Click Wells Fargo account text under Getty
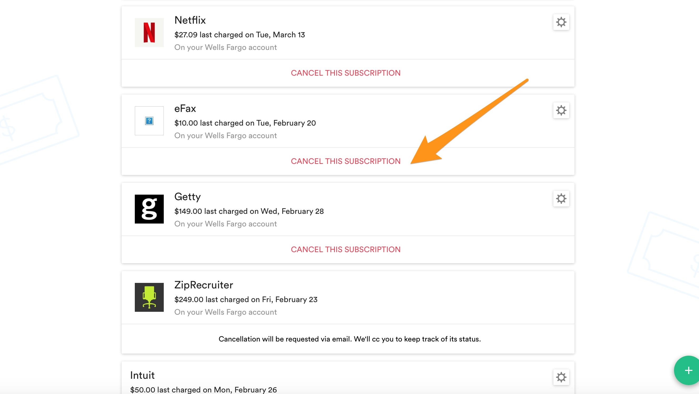The image size is (699, 394). tap(225, 224)
